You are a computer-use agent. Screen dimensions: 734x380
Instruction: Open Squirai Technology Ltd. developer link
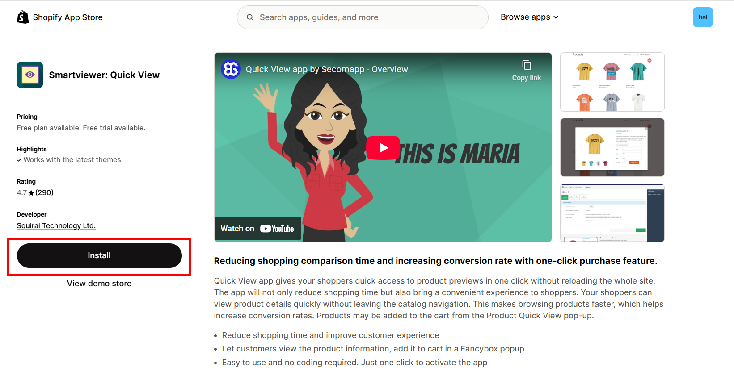point(56,226)
